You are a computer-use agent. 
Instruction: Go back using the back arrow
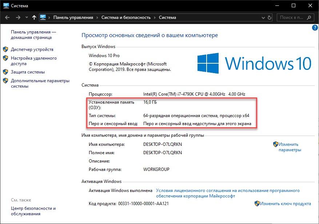click(7, 17)
